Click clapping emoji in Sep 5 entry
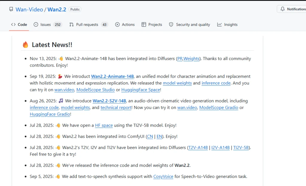The height and width of the screenshot is (186, 306). coord(58,176)
